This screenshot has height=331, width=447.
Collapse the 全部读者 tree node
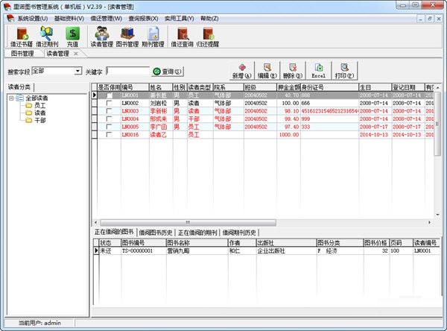(12, 98)
